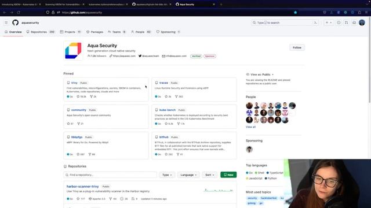Click the security topic tag
Image resolution: width=371 pixels, height=208 pixels.
(252, 198)
